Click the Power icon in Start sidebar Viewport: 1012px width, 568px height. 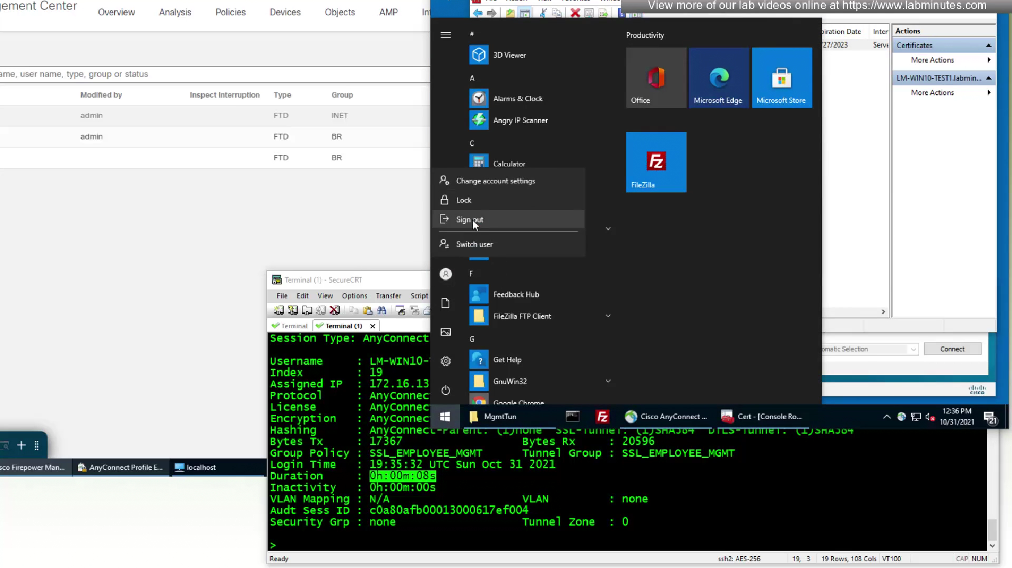[x=445, y=390]
